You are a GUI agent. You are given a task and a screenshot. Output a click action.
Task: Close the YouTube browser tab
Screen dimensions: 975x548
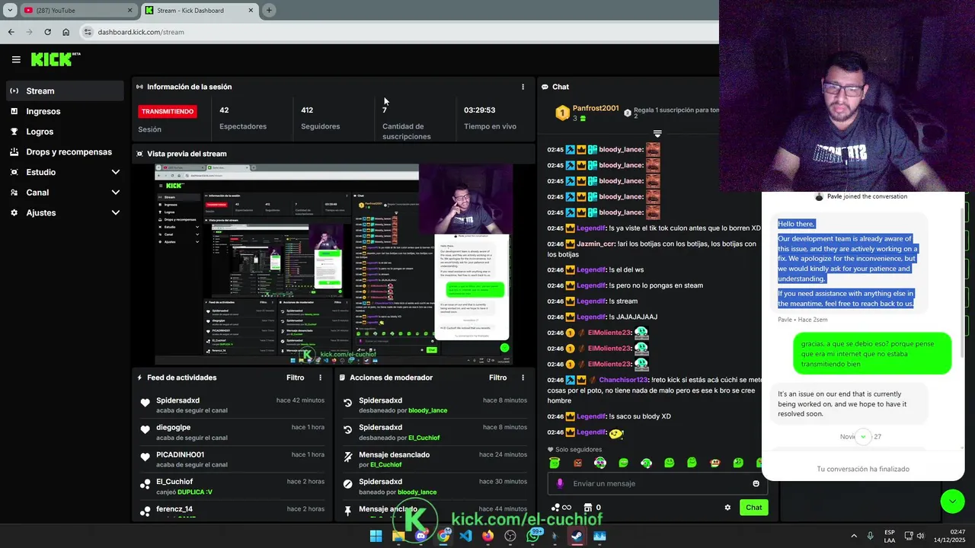tap(129, 11)
